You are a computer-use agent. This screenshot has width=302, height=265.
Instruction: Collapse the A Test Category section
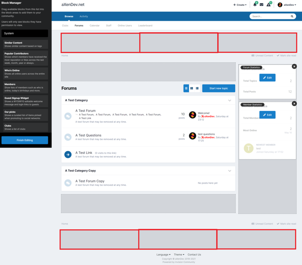tap(230, 100)
